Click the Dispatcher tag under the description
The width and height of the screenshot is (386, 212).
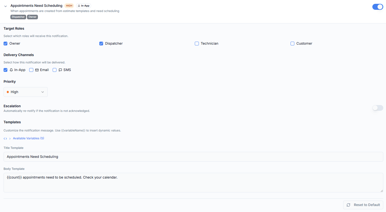coord(18,17)
